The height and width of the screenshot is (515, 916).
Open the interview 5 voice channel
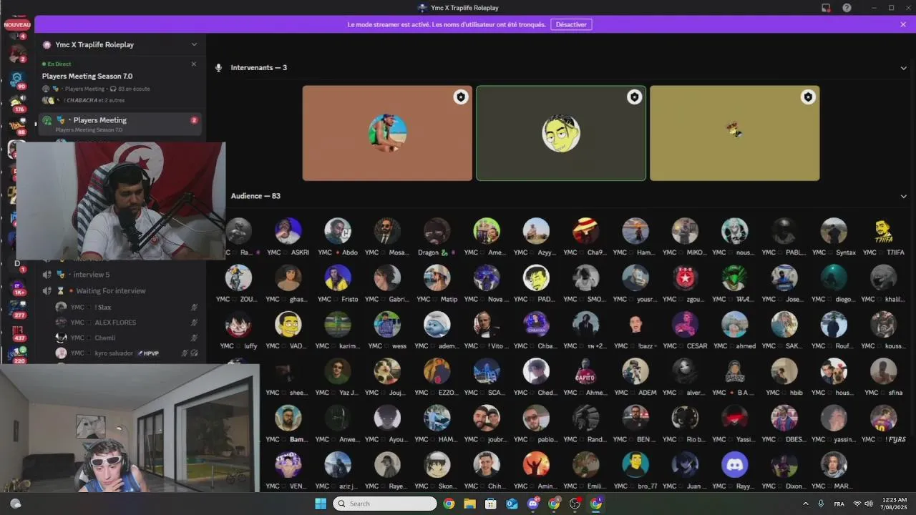click(120, 275)
